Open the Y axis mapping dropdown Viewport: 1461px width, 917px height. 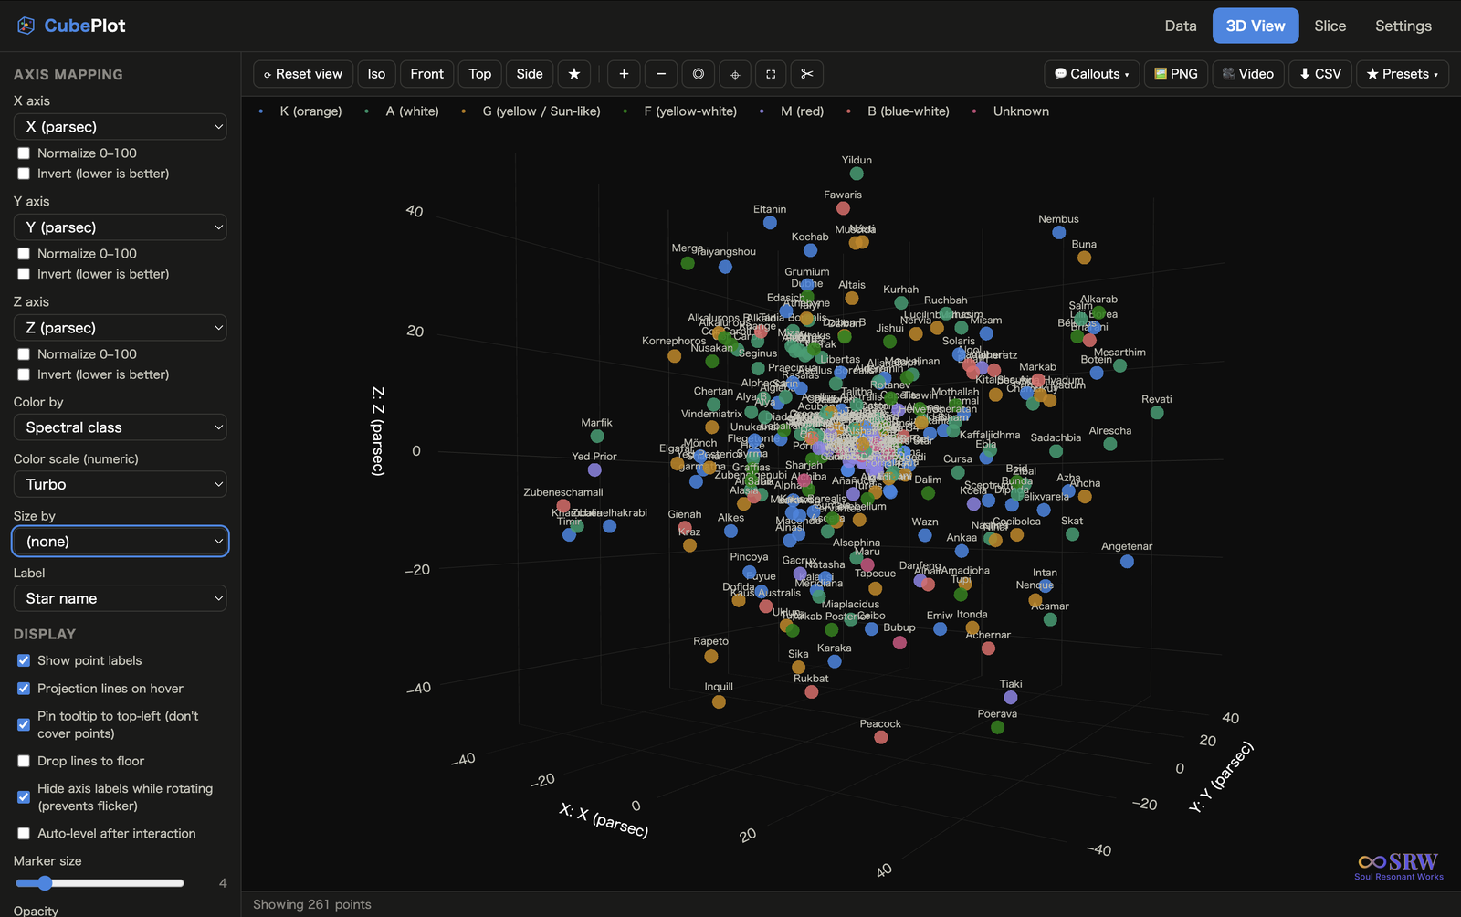121,227
